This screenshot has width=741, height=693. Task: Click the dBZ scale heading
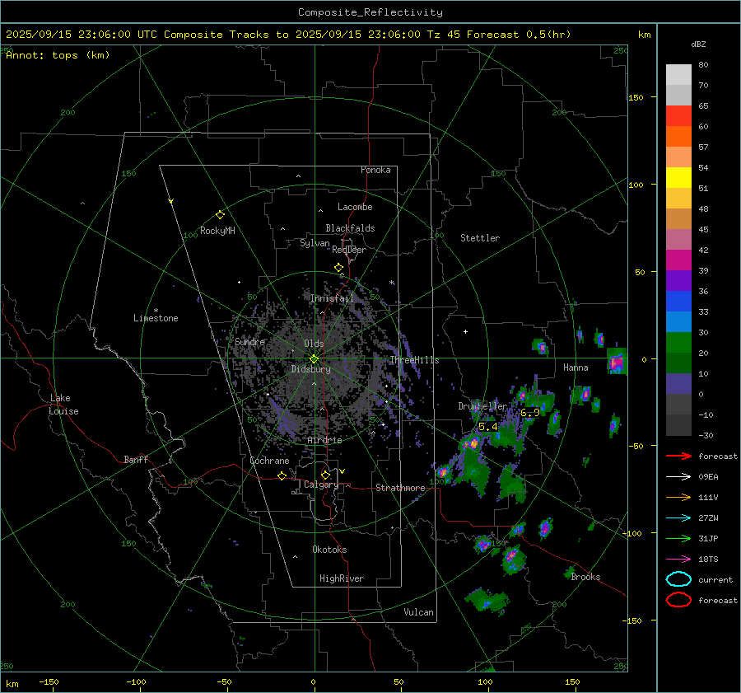point(698,44)
